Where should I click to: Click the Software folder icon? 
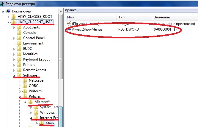point(19,75)
